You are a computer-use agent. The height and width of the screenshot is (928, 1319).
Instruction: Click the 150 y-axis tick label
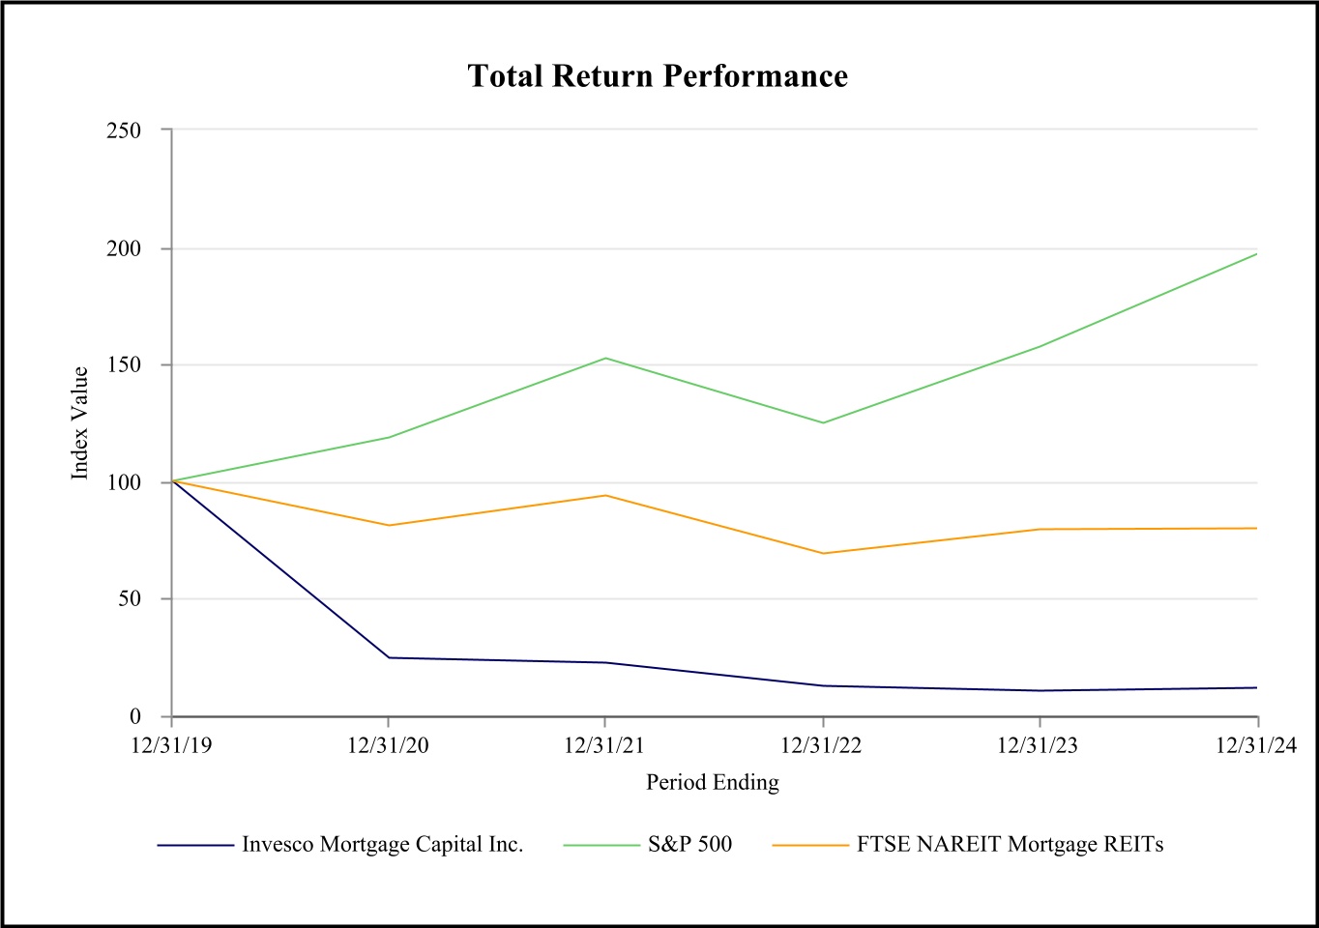pos(124,365)
